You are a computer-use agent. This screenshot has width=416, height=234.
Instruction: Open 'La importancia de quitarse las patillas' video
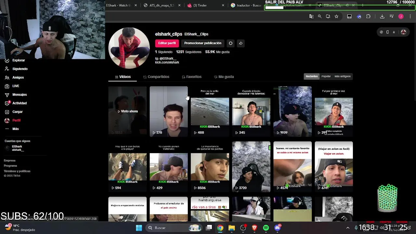click(210, 166)
